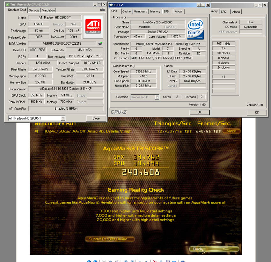Click the memory frequency value '707.1 MHz'

(223, 44)
